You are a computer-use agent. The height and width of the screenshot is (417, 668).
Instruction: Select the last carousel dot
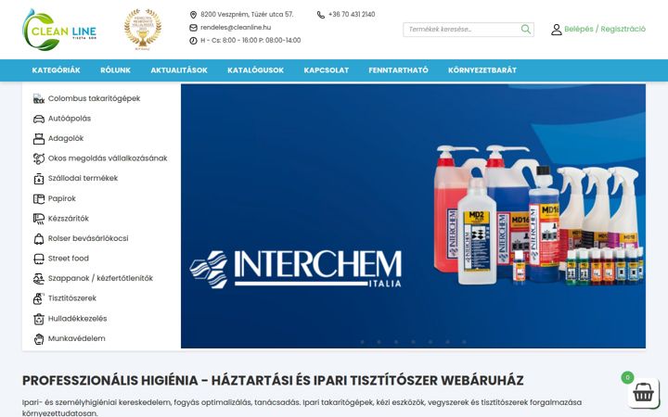pos(464,342)
